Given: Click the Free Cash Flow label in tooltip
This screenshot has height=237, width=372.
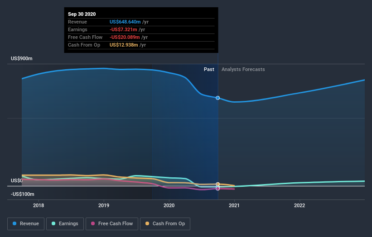Looking at the screenshot, I should point(85,37).
